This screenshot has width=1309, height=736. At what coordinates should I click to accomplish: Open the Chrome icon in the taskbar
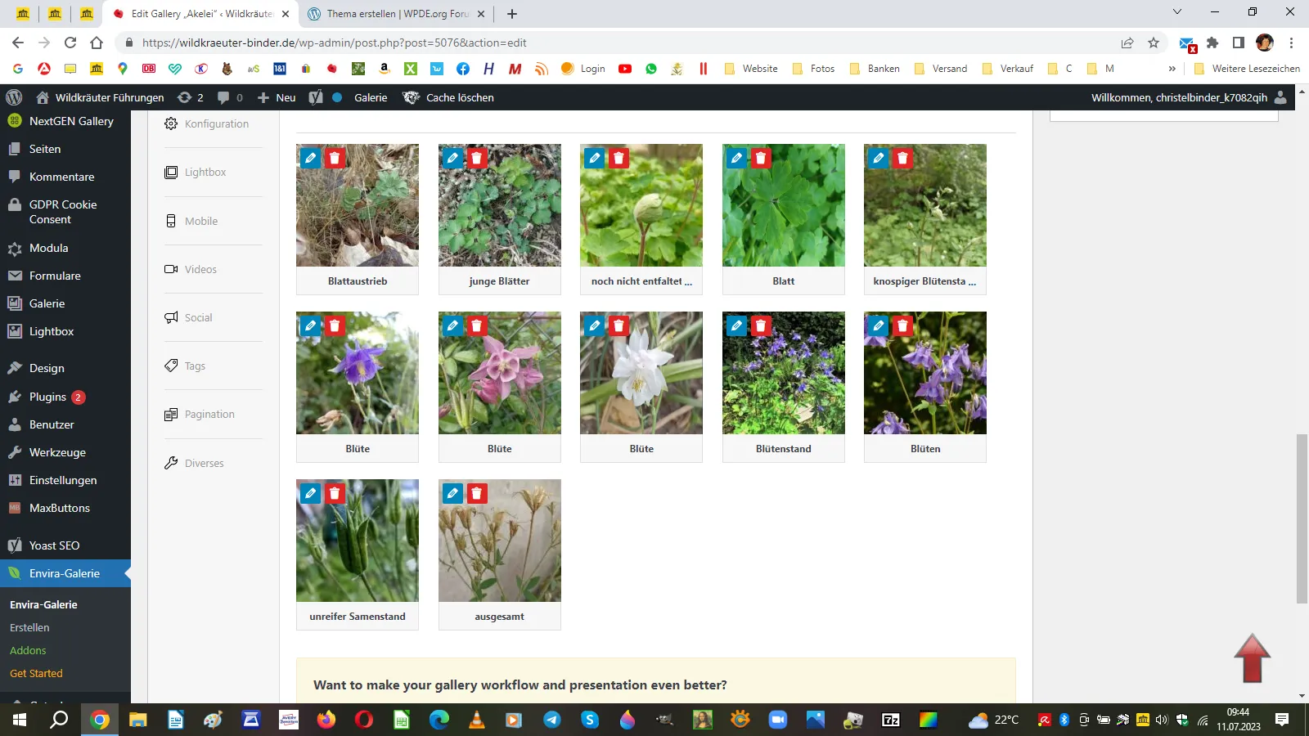(x=100, y=720)
